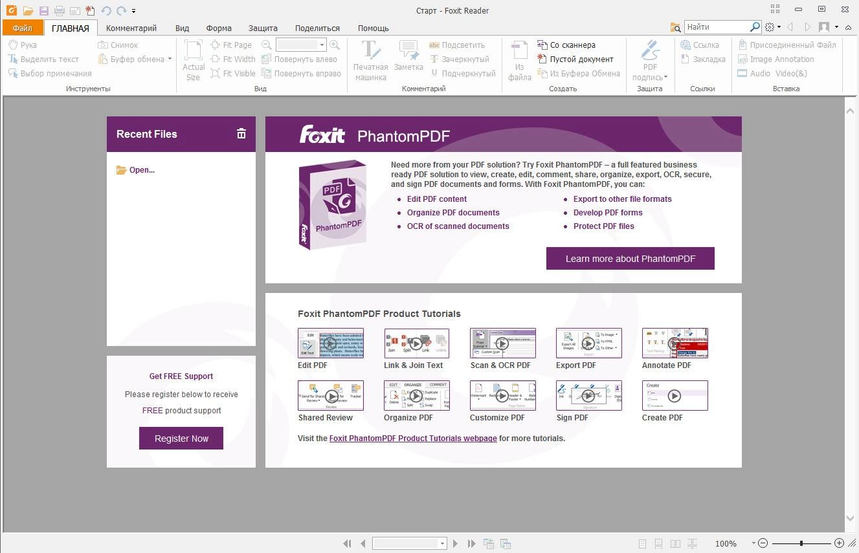Viewport: 859px width, 553px height.
Task: Clear Recent Files with the trash icon
Action: [x=241, y=134]
